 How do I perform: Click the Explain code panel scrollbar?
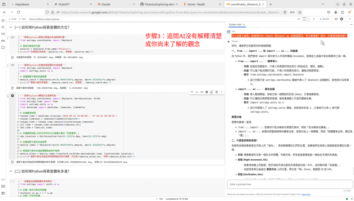click(x=353, y=172)
